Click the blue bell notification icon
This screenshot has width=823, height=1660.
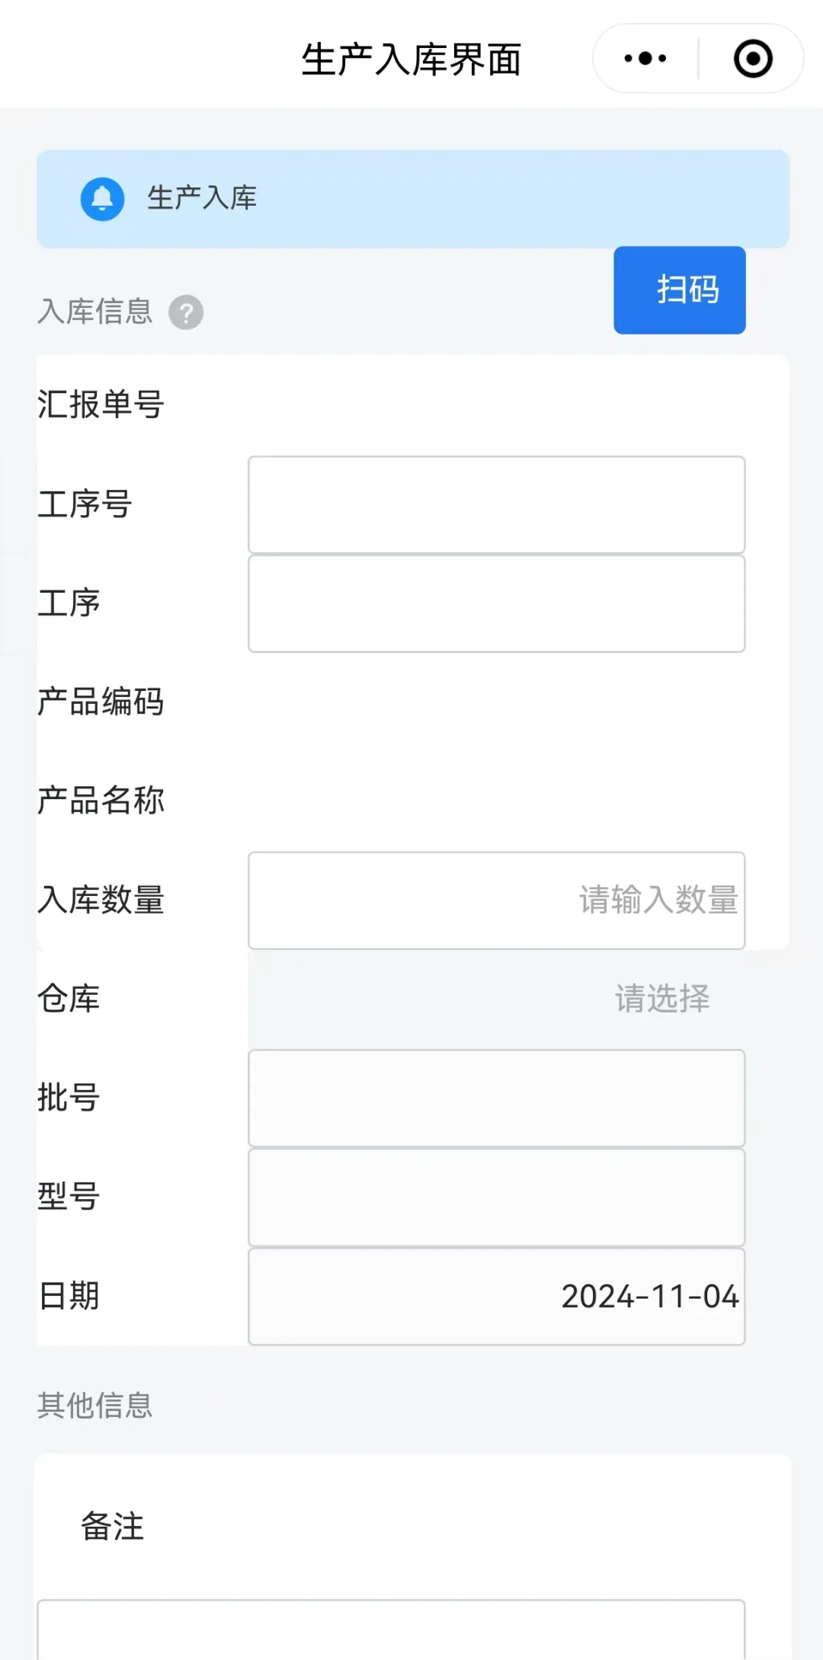(102, 199)
